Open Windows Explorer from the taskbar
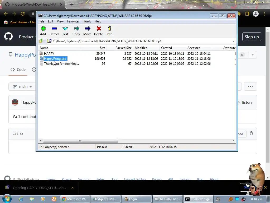The width and height of the screenshot is (270, 203). (x=32, y=199)
